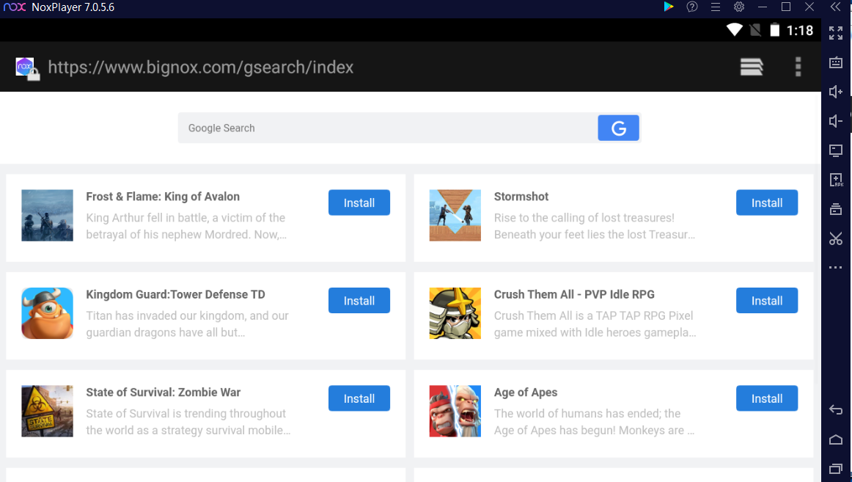Click 'Crush Them All - PVP Idle RPG' title
Viewport: 852px width, 482px height.
click(x=574, y=294)
